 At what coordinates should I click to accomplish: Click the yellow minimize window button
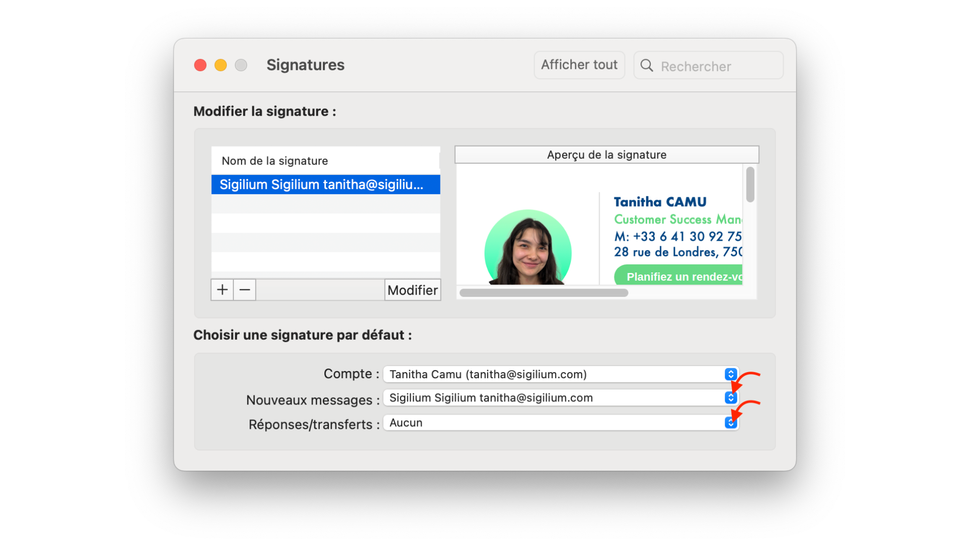click(221, 65)
